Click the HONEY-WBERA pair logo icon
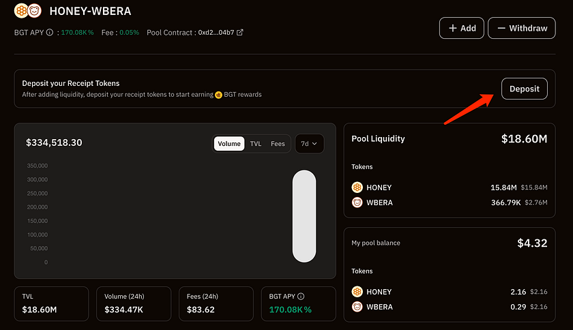This screenshot has height=330, width=573. (27, 12)
